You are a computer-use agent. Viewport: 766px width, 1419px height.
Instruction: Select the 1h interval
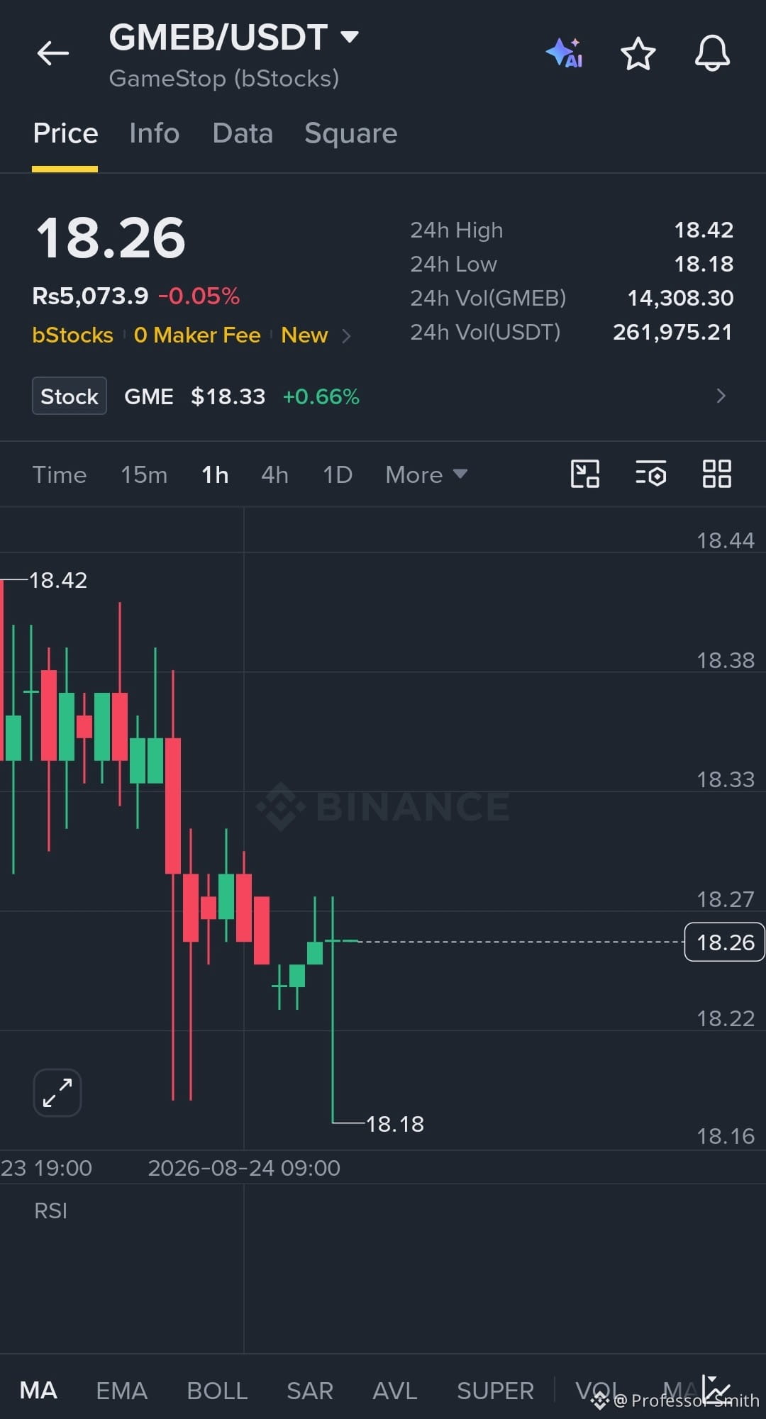point(215,474)
